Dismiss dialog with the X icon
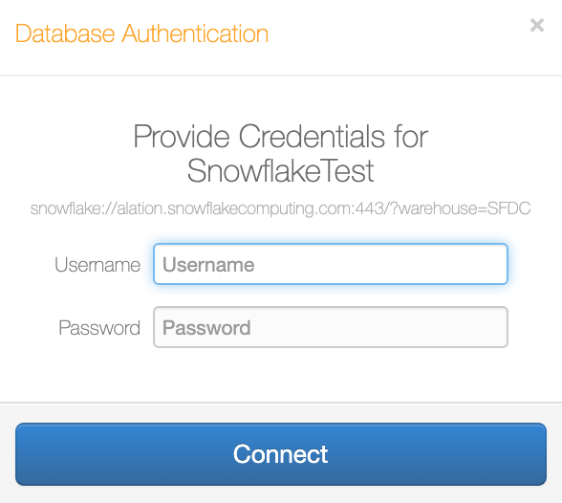 pos(537,25)
